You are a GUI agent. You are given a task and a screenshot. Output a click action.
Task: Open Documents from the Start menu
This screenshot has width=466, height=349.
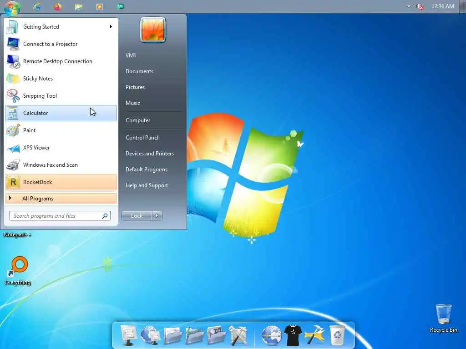pos(139,71)
